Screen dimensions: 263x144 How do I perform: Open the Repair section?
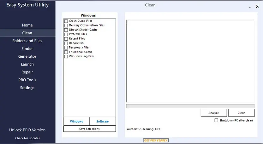coord(27,72)
